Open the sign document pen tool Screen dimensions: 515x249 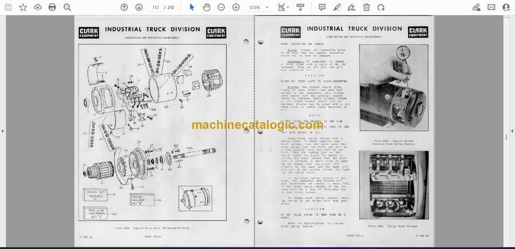tap(351, 7)
